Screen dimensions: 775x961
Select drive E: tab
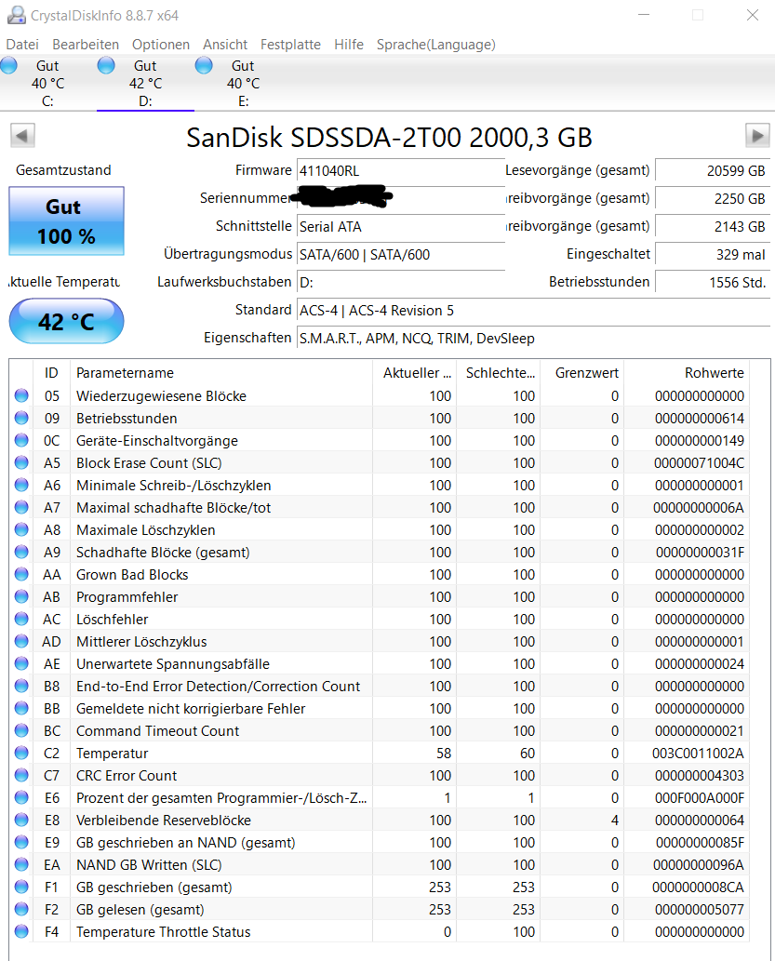point(243,84)
